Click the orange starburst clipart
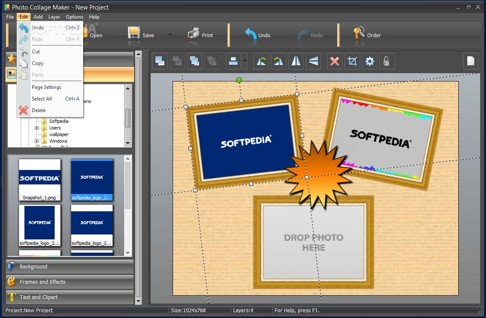Image resolution: width=486 pixels, height=318 pixels. [x=319, y=175]
